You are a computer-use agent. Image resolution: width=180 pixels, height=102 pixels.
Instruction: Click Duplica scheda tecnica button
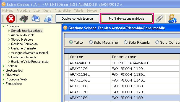tap(77, 19)
